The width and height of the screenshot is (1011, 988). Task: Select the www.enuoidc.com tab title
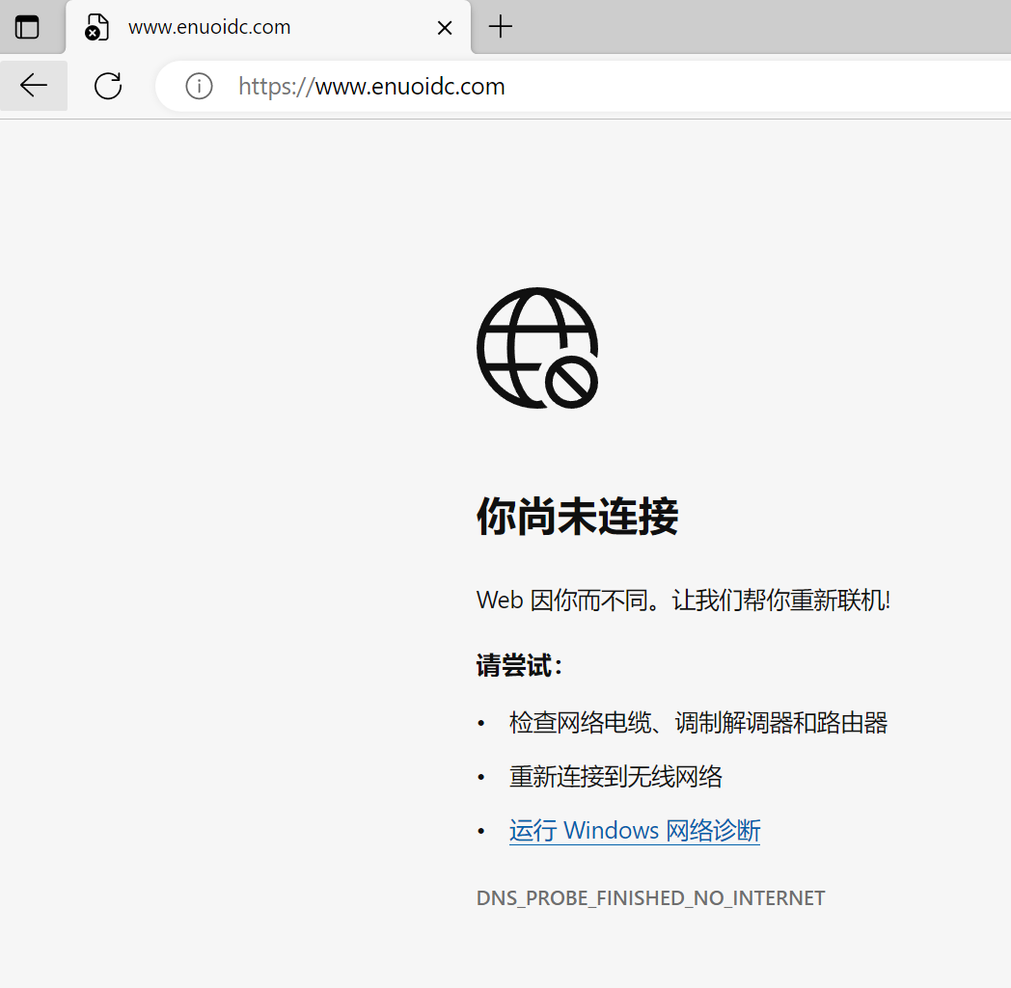pyautogui.click(x=209, y=27)
